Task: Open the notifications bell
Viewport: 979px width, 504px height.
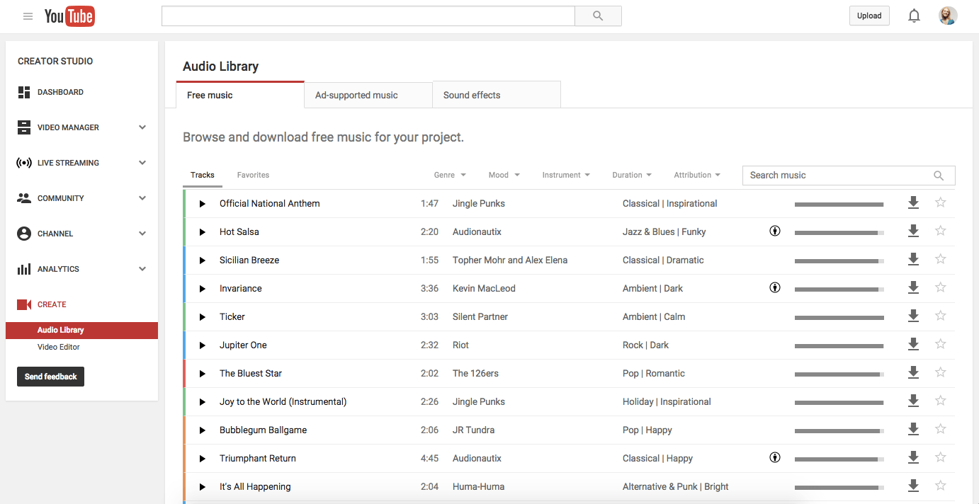Action: (x=915, y=16)
